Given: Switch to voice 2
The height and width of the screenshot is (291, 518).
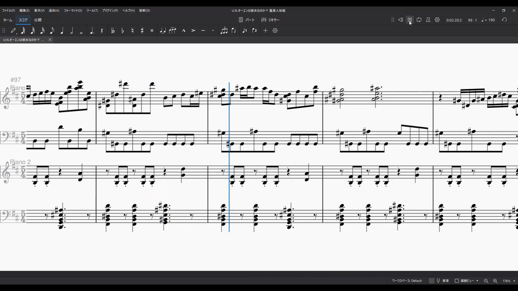Looking at the screenshot, I should point(254,31).
